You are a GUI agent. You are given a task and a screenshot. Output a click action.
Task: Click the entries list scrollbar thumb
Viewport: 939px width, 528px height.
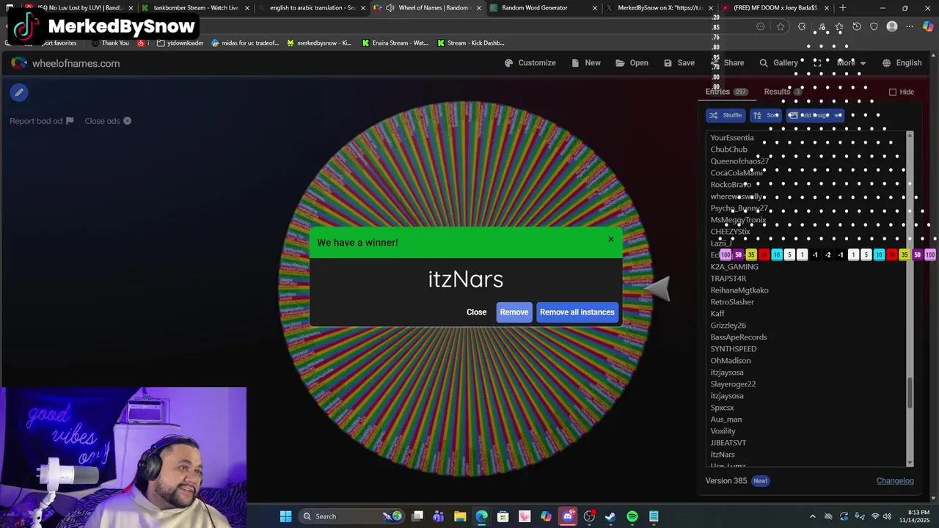tap(910, 393)
